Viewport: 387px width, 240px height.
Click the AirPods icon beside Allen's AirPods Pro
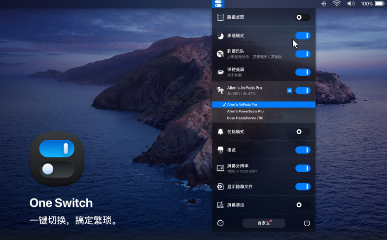pos(220,90)
